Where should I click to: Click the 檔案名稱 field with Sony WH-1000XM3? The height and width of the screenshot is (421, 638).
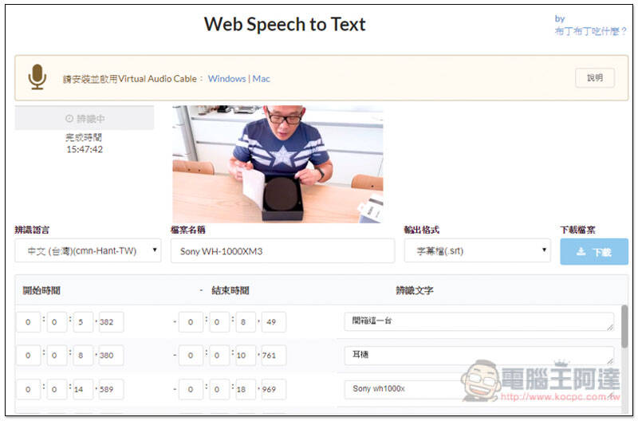(x=282, y=251)
